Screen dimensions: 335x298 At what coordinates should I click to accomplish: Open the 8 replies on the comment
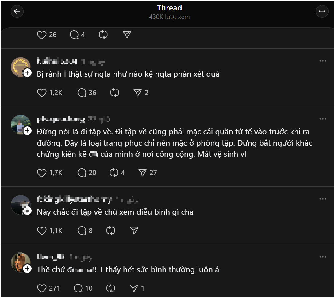[x=82, y=231]
